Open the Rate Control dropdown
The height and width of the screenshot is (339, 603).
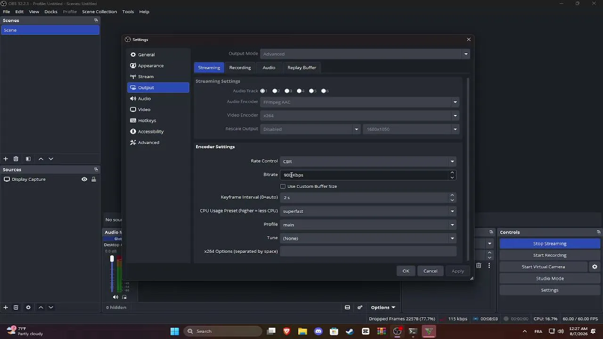pos(368,161)
